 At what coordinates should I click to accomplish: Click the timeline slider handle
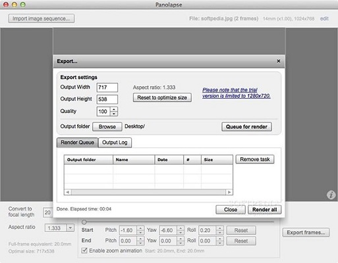(x=84, y=222)
